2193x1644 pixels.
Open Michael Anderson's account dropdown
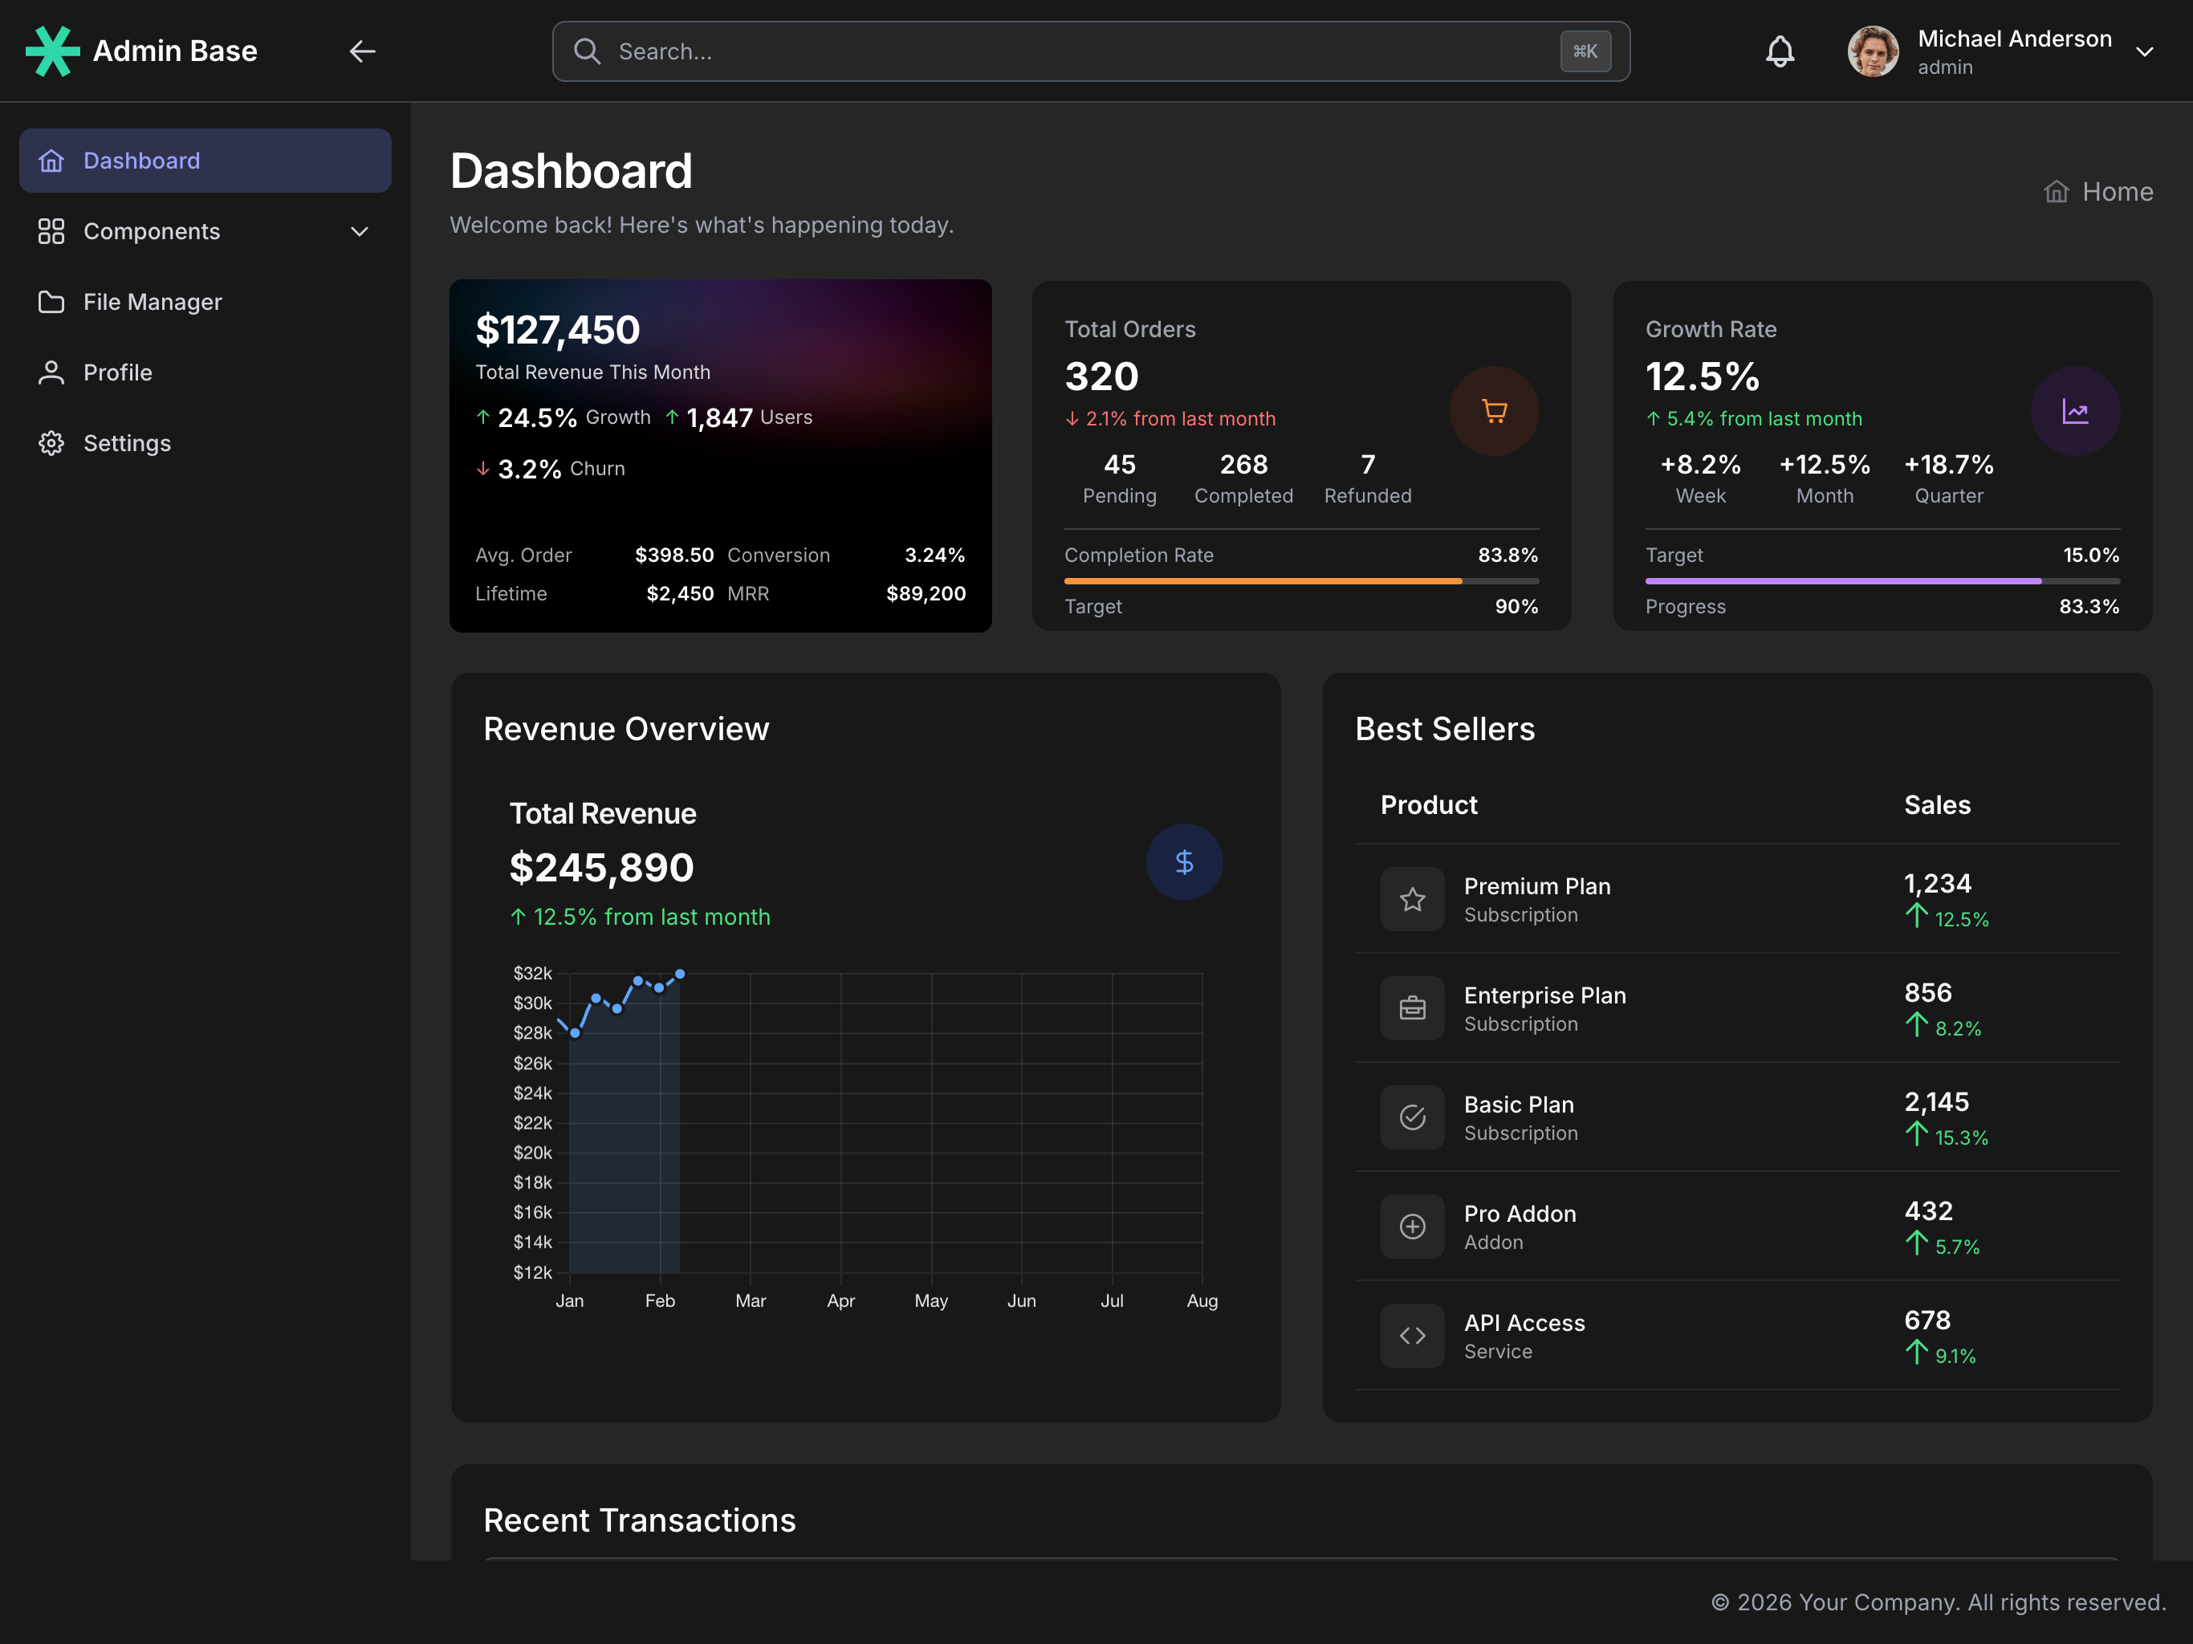pos(2144,51)
